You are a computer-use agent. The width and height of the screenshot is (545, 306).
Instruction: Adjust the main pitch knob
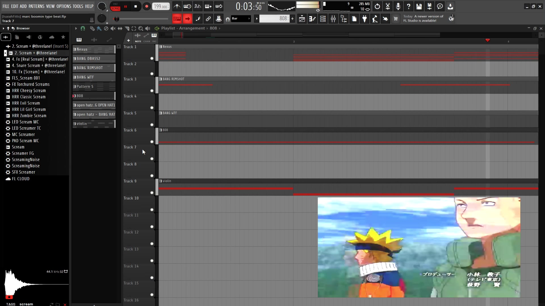101,19
